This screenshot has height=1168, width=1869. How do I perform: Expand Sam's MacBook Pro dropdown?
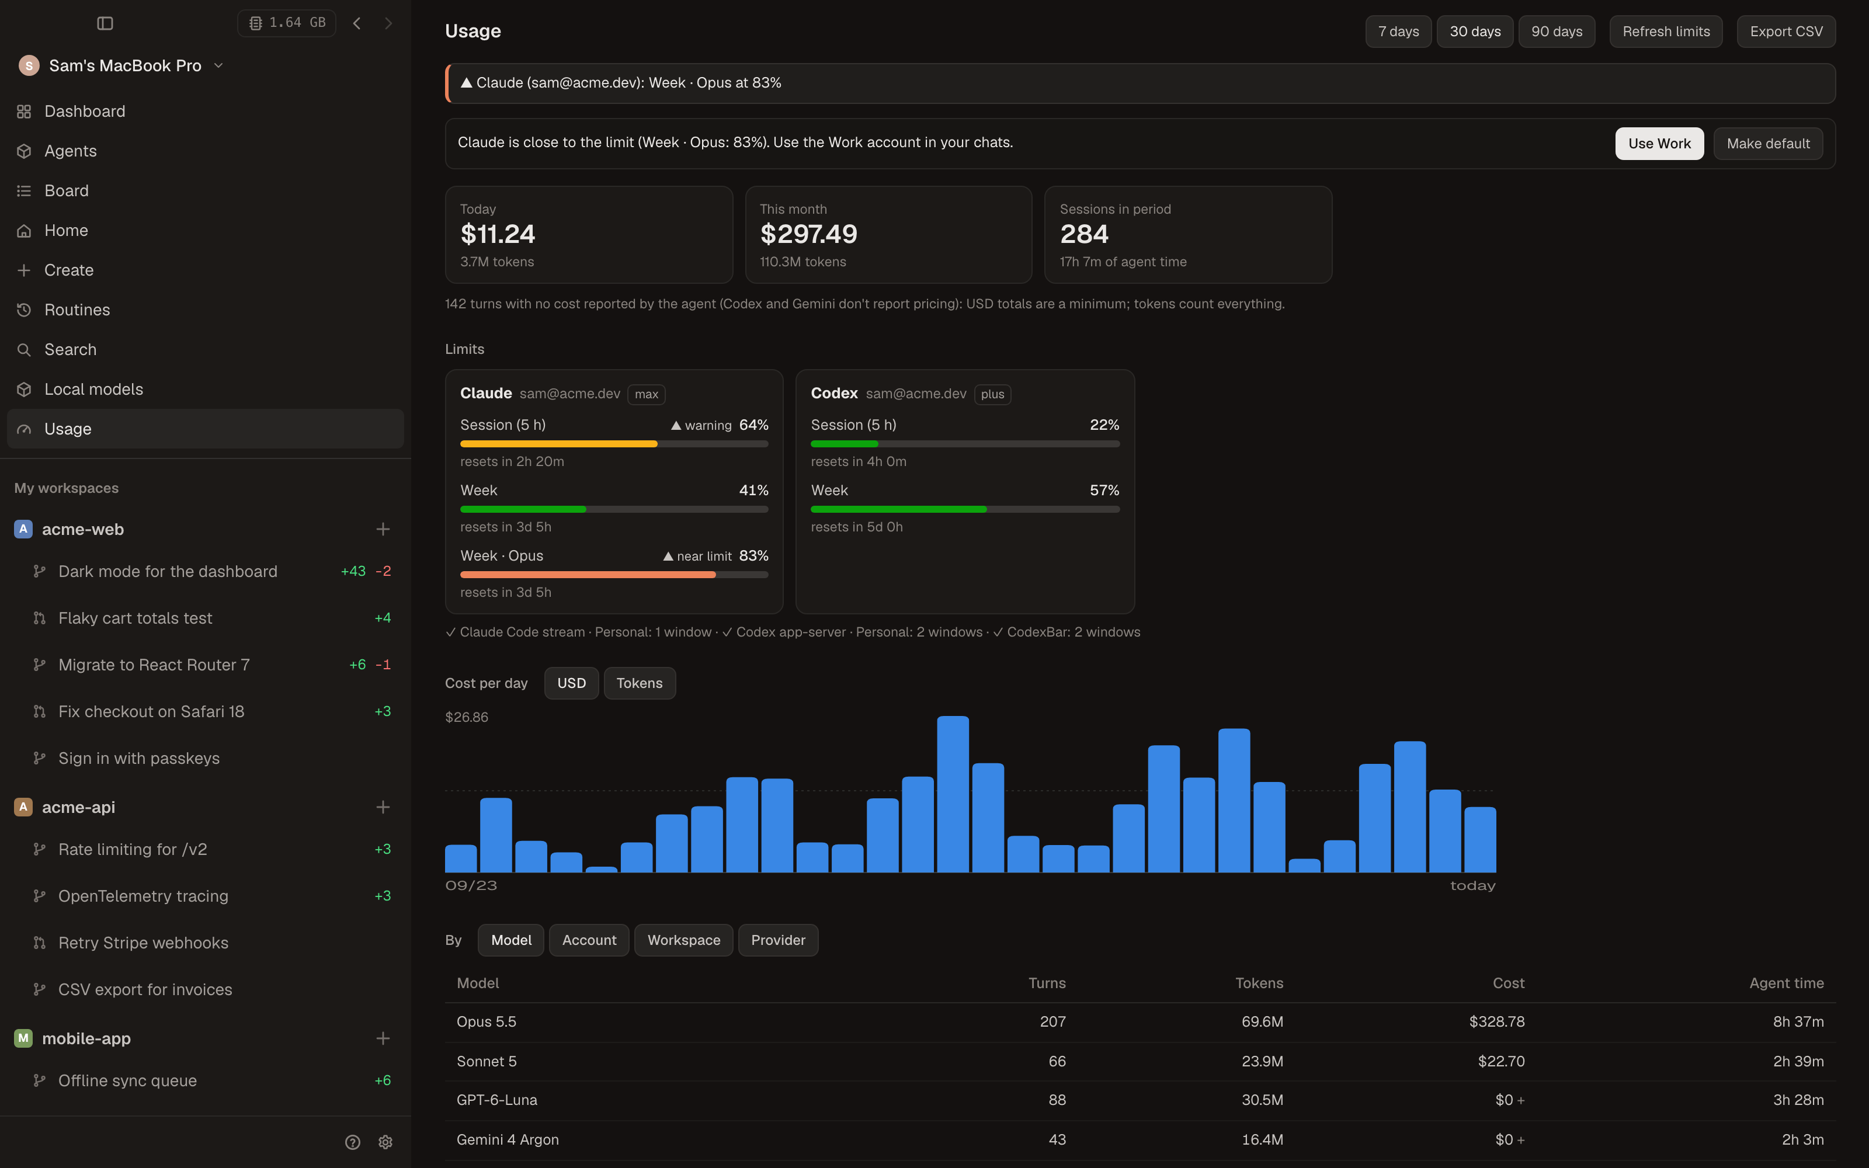218,65
